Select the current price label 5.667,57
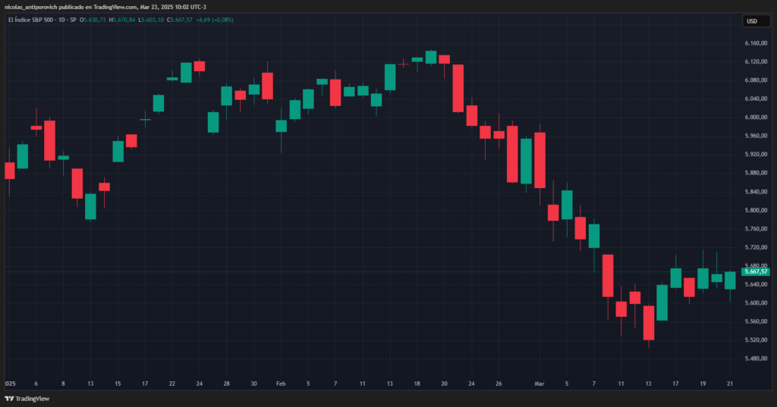The width and height of the screenshot is (777, 407). [x=756, y=271]
